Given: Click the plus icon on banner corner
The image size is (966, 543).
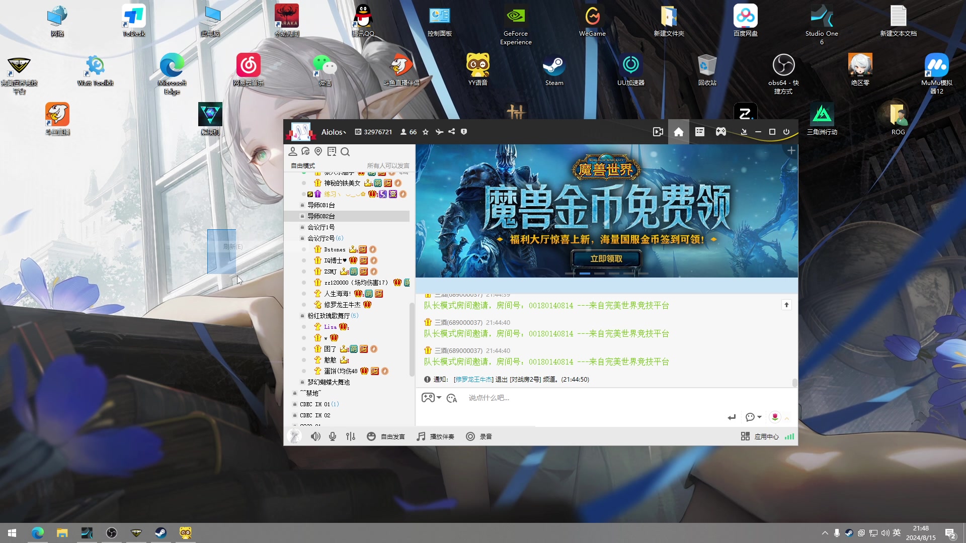Looking at the screenshot, I should click(x=791, y=150).
